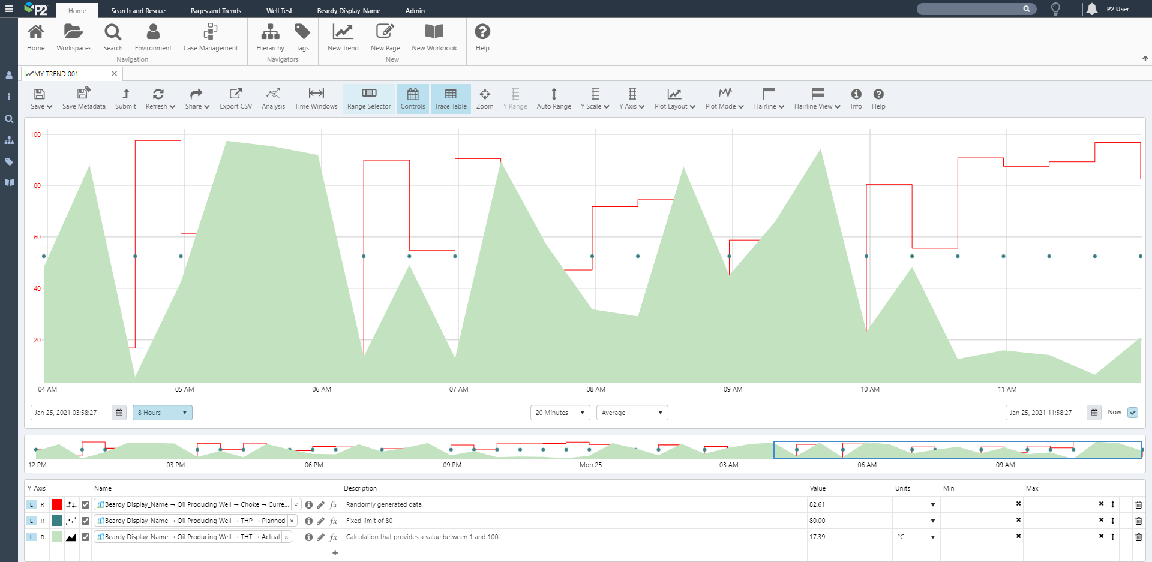Select the Auto Range tool
This screenshot has height=562, width=1152.
pyautogui.click(x=553, y=98)
